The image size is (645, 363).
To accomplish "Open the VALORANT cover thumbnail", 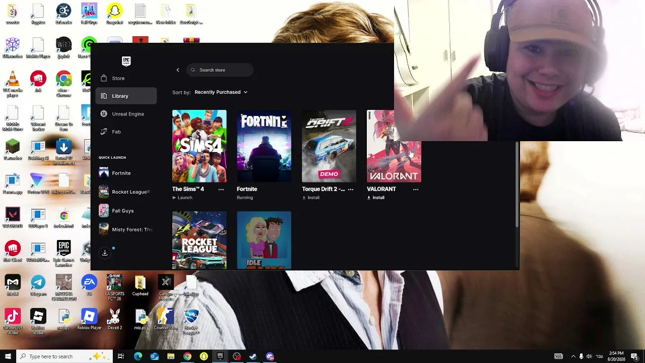I will [x=394, y=146].
